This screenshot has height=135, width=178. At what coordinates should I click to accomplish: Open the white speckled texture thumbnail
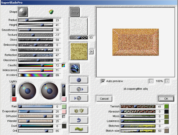coord(79,27)
